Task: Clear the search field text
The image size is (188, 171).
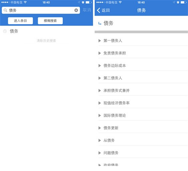Action: point(76,10)
